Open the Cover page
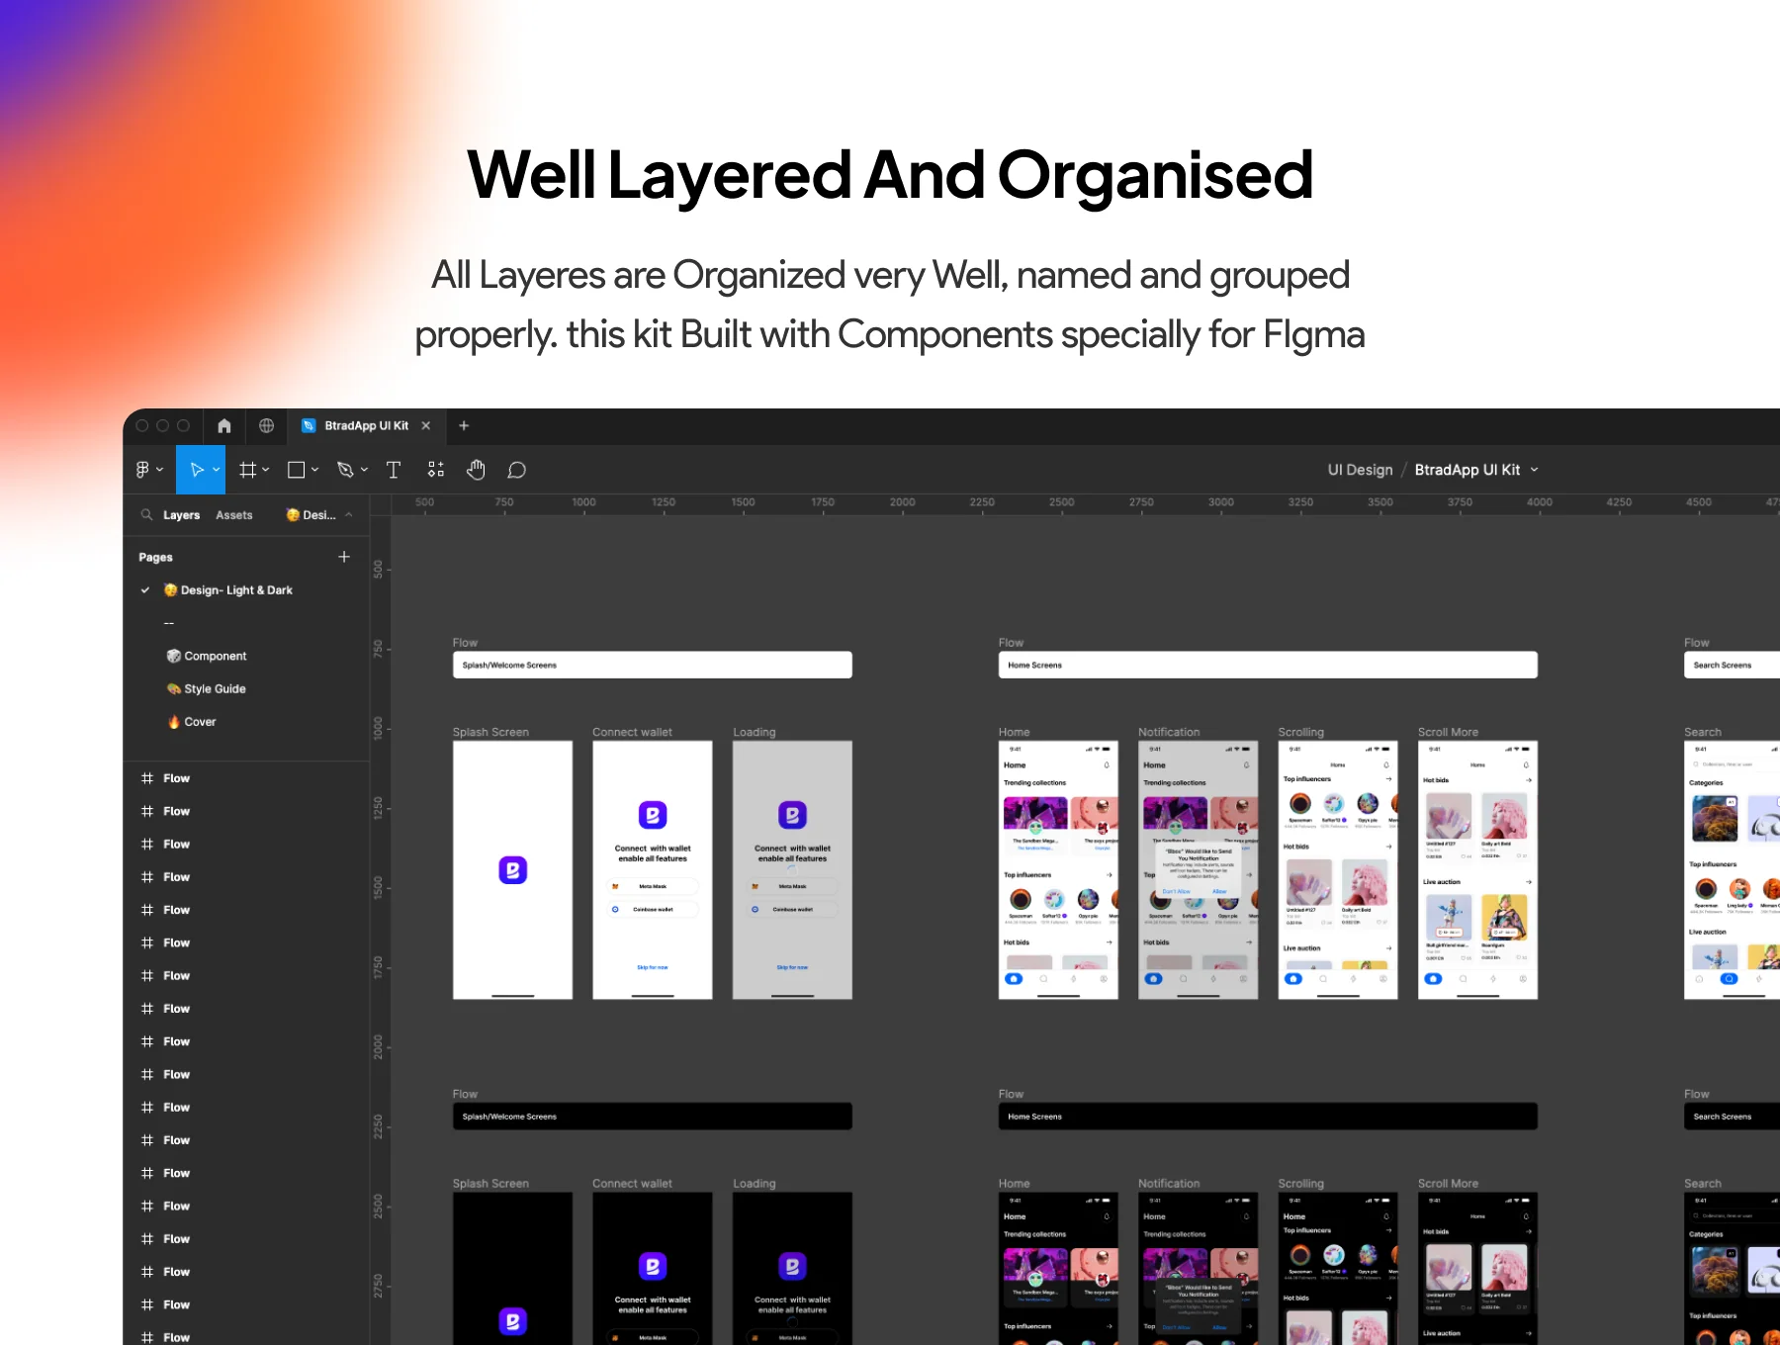The height and width of the screenshot is (1345, 1780). click(192, 722)
